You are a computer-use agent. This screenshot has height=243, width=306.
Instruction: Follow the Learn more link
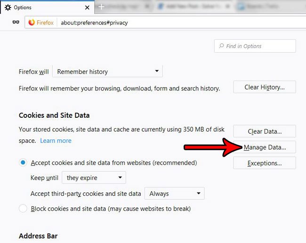56,141
